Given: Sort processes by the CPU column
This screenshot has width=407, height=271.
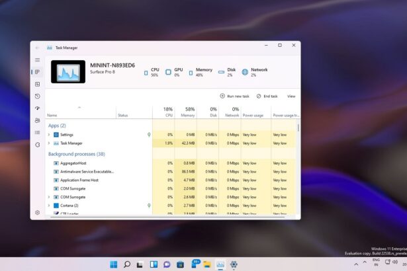Looking at the screenshot, I should point(168,112).
